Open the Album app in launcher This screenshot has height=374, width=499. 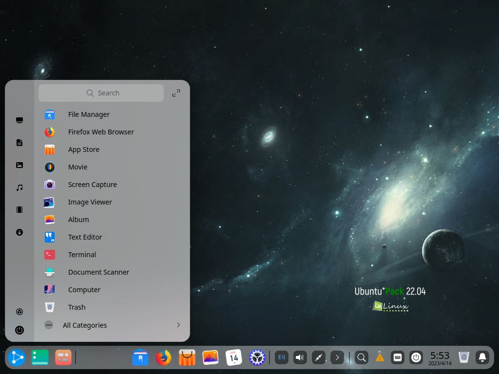113,220
